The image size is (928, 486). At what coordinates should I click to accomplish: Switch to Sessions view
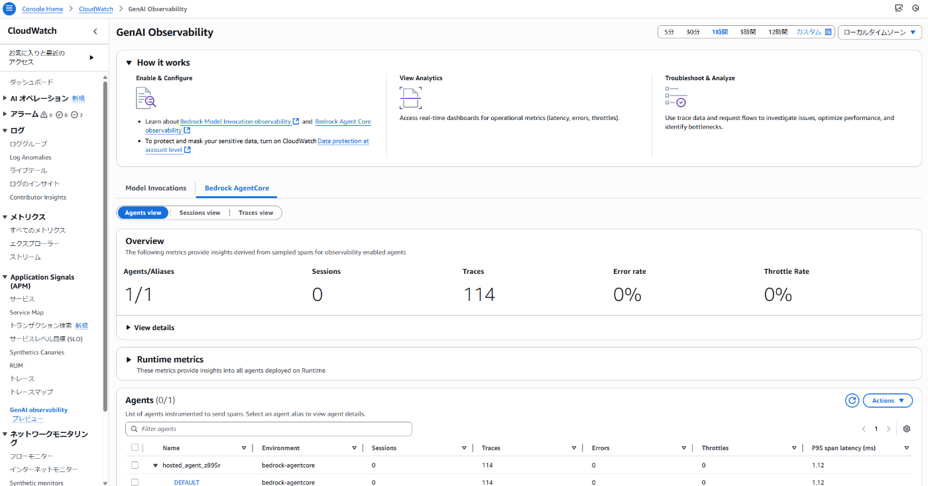tap(200, 213)
